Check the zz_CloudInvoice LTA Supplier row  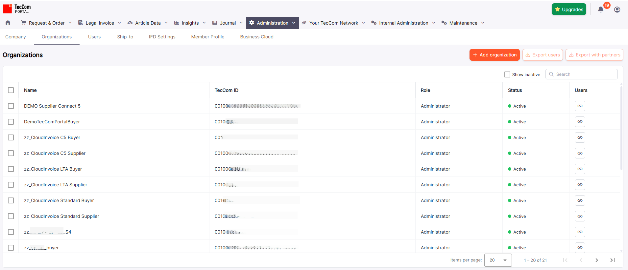(x=11, y=185)
